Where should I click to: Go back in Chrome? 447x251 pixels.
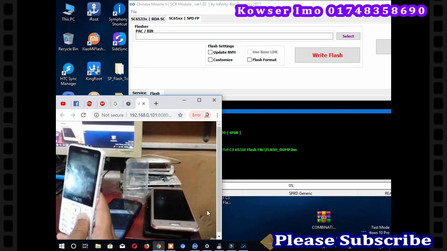[x=63, y=115]
